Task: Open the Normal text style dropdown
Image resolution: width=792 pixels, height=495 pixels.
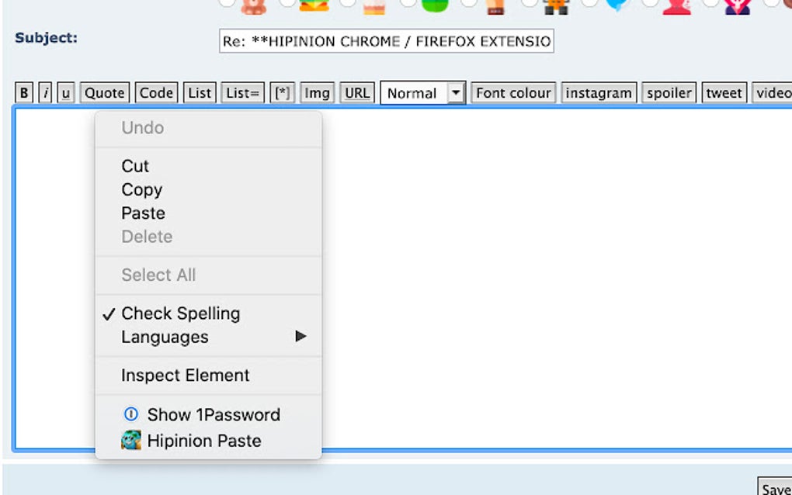Action: tap(422, 92)
